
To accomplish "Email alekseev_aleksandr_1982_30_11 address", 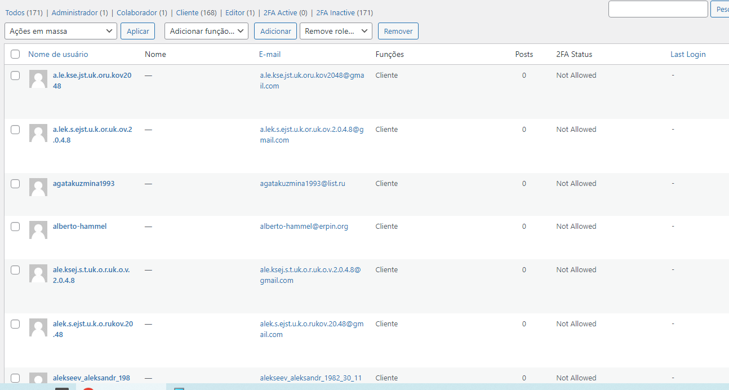I will pos(310,378).
